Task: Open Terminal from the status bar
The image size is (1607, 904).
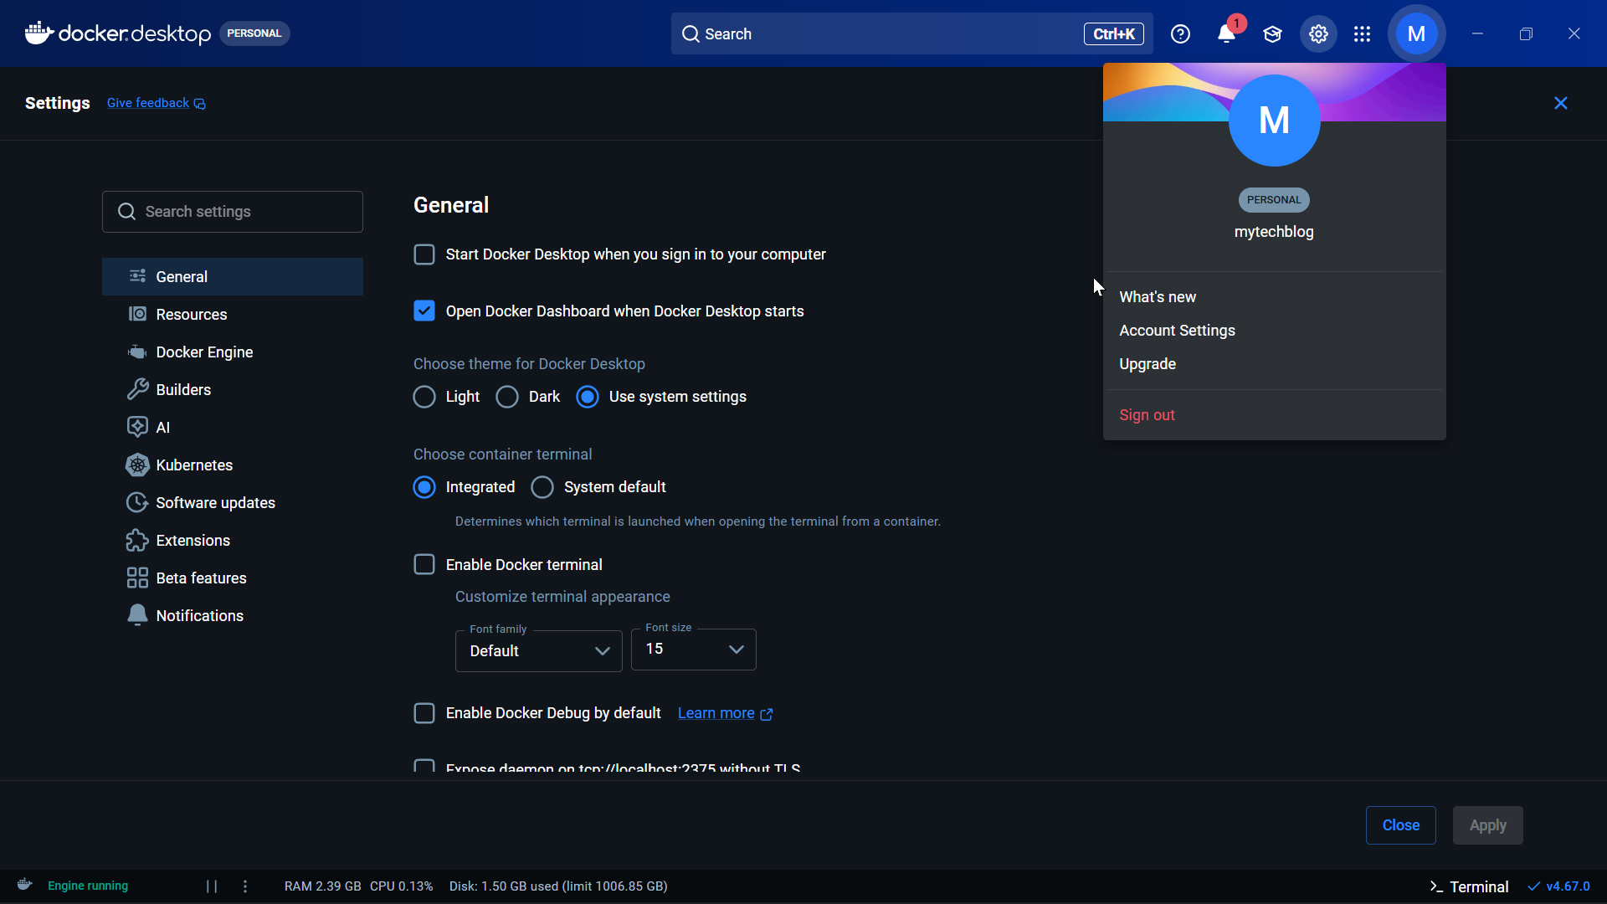Action: 1469,886
